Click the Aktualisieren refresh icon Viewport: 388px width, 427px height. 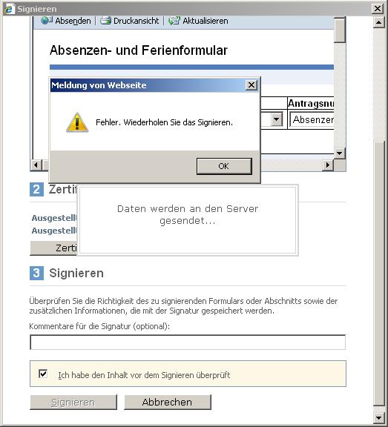[174, 21]
